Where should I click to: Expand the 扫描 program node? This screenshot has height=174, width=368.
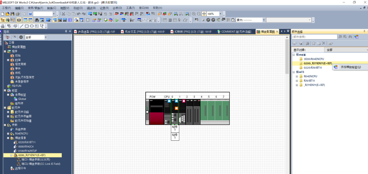[8, 60]
